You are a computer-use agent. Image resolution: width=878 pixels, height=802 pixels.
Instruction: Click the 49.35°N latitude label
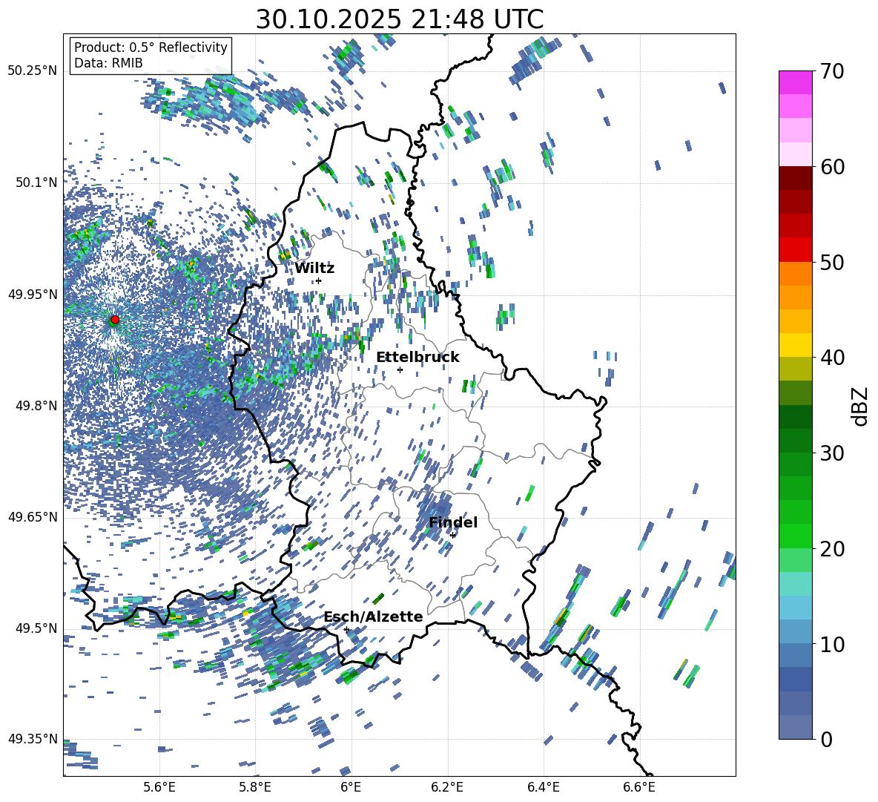33,739
